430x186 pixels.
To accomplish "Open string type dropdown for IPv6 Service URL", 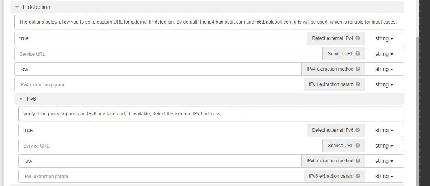I will tap(384, 146).
